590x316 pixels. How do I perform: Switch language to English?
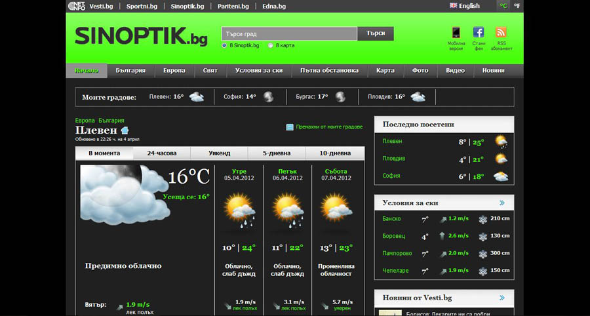point(469,6)
